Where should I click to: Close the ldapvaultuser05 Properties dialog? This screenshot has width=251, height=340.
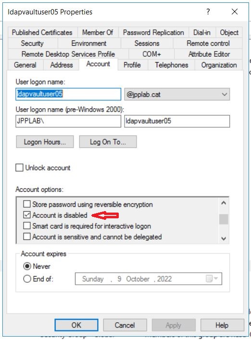coord(235,12)
